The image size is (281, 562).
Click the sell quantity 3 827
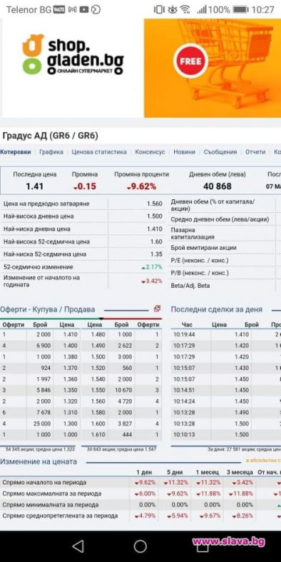(x=125, y=423)
